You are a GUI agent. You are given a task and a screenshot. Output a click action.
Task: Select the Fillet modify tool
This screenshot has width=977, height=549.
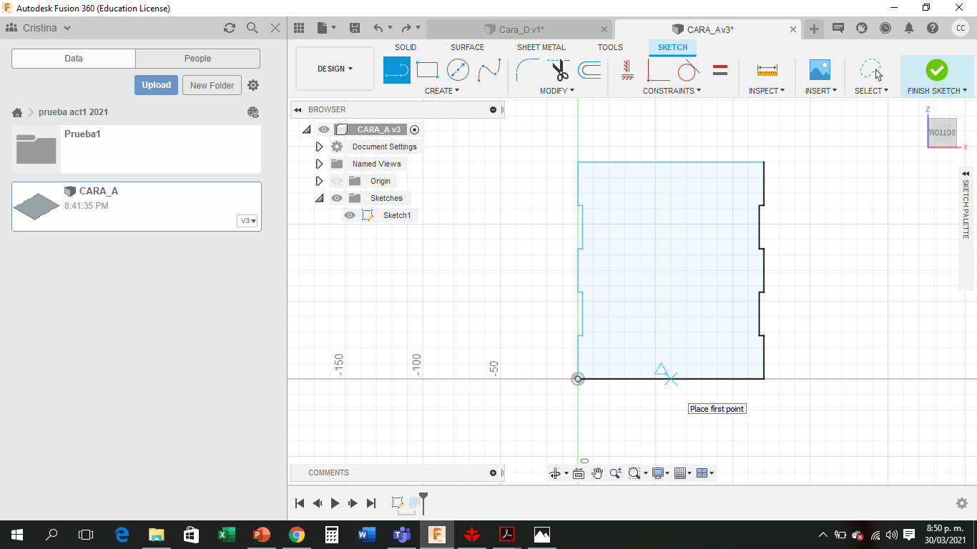(528, 70)
